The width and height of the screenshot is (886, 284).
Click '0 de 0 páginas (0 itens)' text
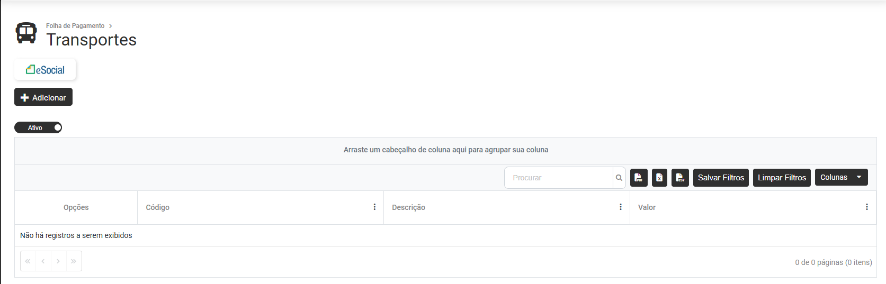(x=833, y=262)
